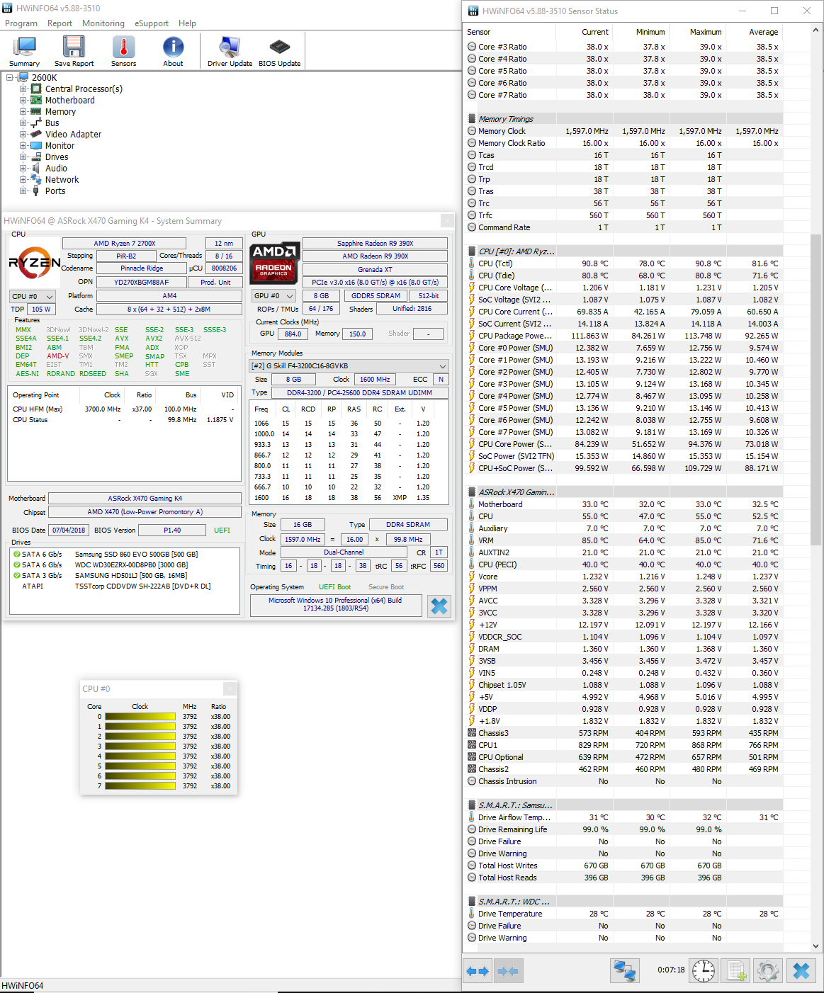824x993 pixels.
Task: Click S.M.A.R.T. Samsung section icon
Action: (x=472, y=805)
